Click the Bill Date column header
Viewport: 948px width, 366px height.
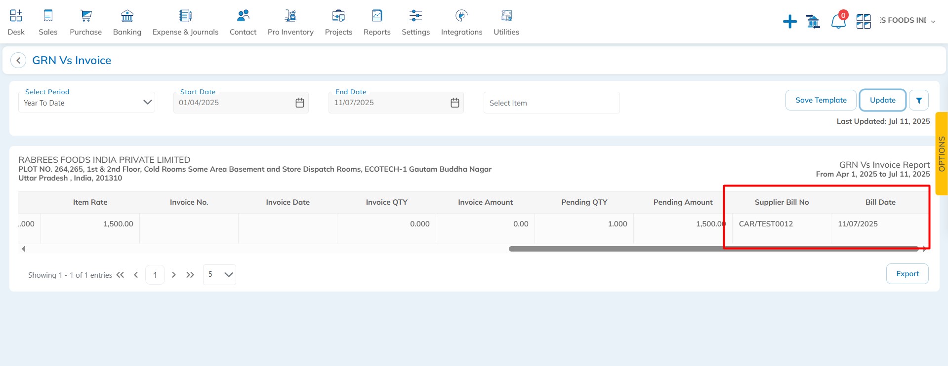click(x=880, y=202)
